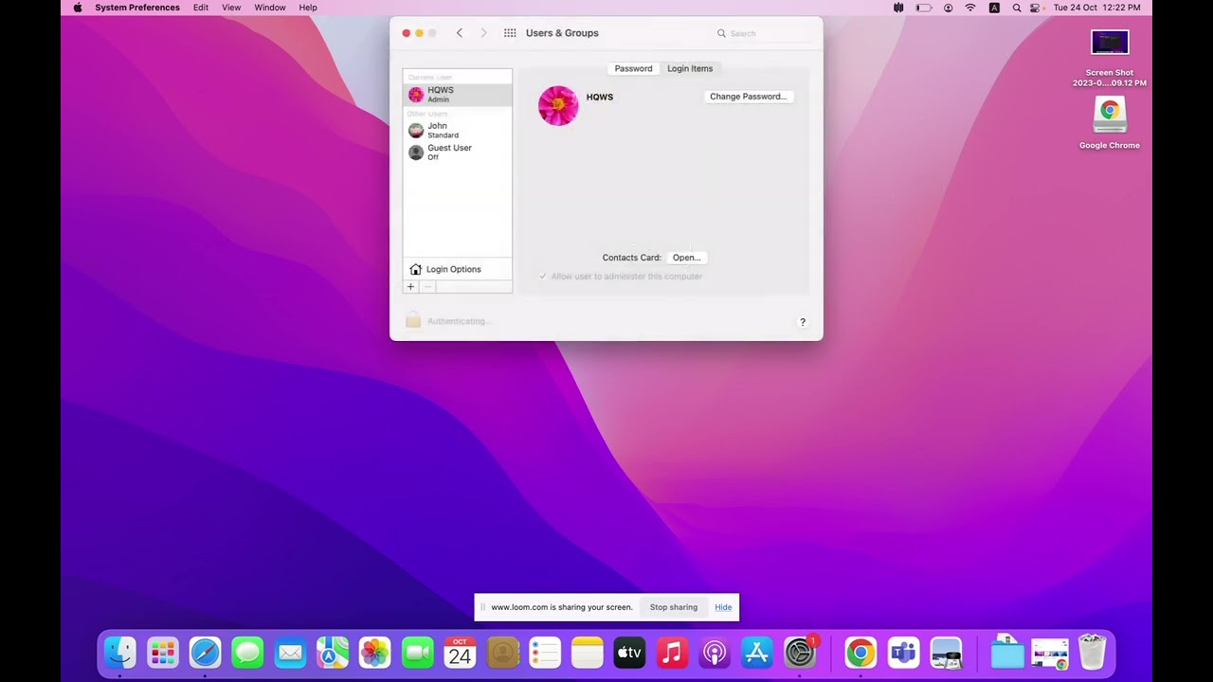Open Spotlight search in menu bar
This screenshot has width=1213, height=682.
tap(1017, 8)
